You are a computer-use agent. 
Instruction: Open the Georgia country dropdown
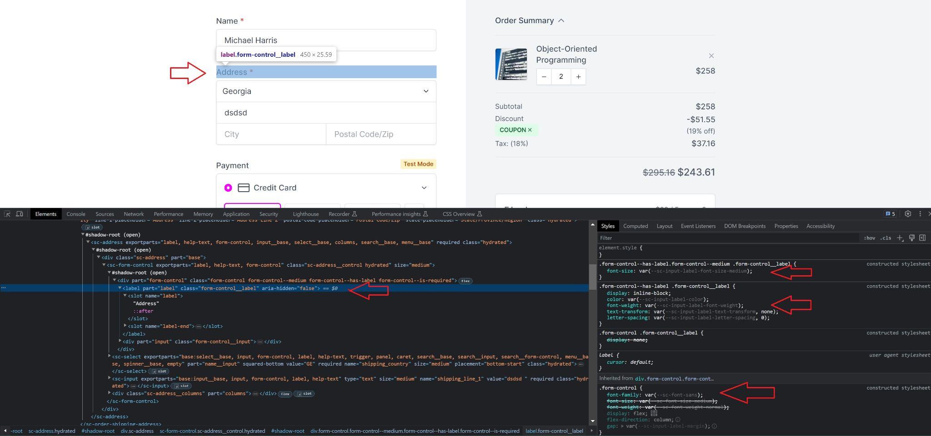pos(326,91)
